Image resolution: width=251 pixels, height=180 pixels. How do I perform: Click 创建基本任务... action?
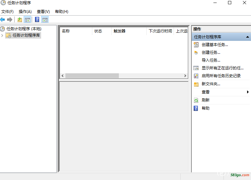point(215,45)
